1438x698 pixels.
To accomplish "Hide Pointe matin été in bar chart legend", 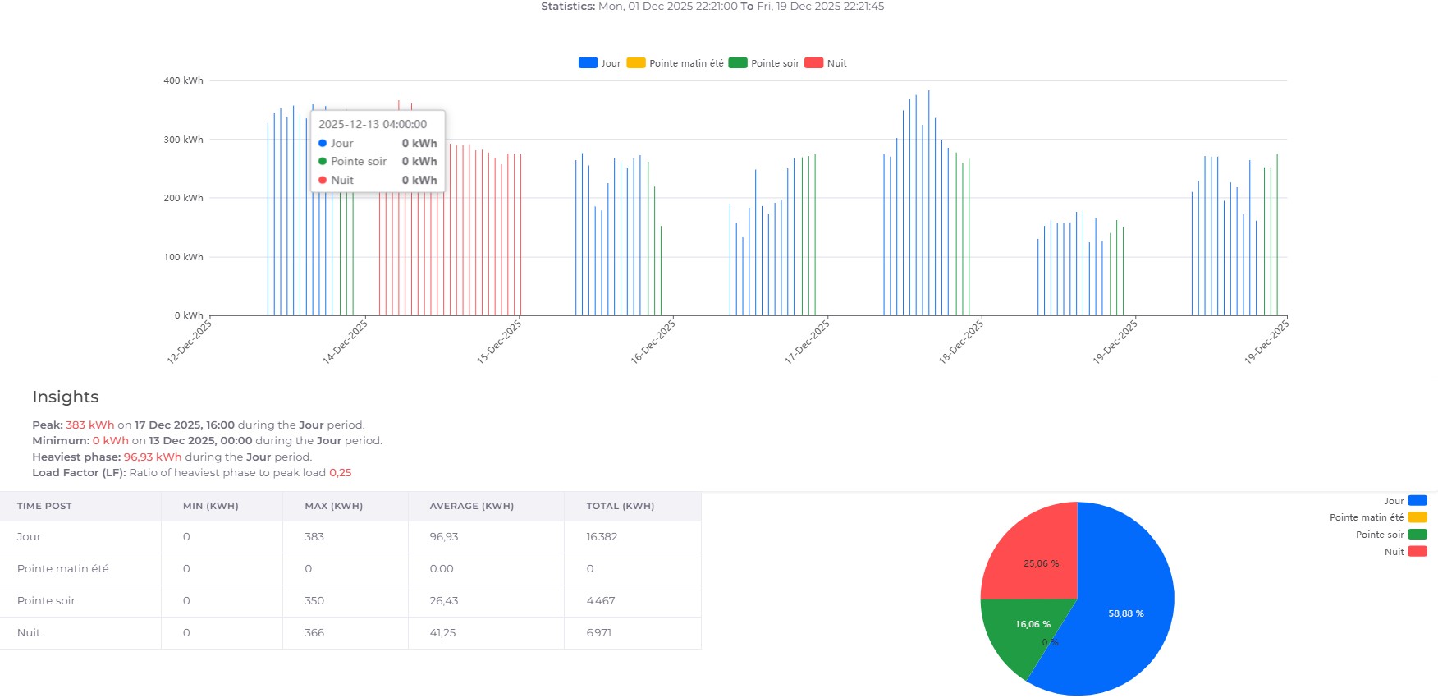I will click(x=675, y=63).
